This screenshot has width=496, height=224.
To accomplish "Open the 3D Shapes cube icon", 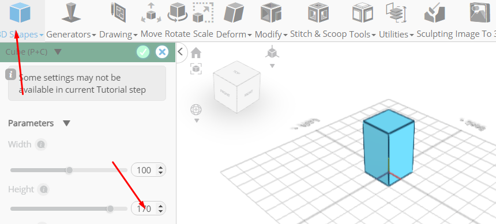I will 20,13.
